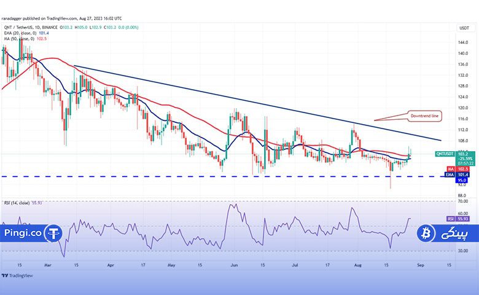479x295 pixels.
Task: Click the 88.0 price axis label
Action: 462,195
